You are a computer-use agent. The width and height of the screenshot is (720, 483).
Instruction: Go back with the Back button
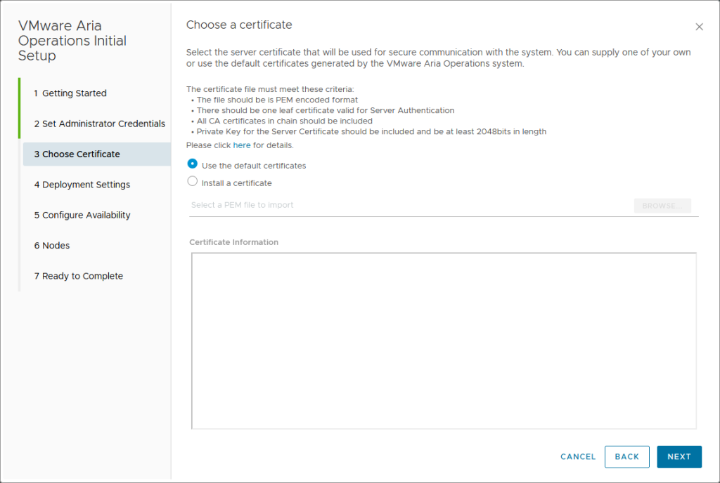pyautogui.click(x=626, y=457)
